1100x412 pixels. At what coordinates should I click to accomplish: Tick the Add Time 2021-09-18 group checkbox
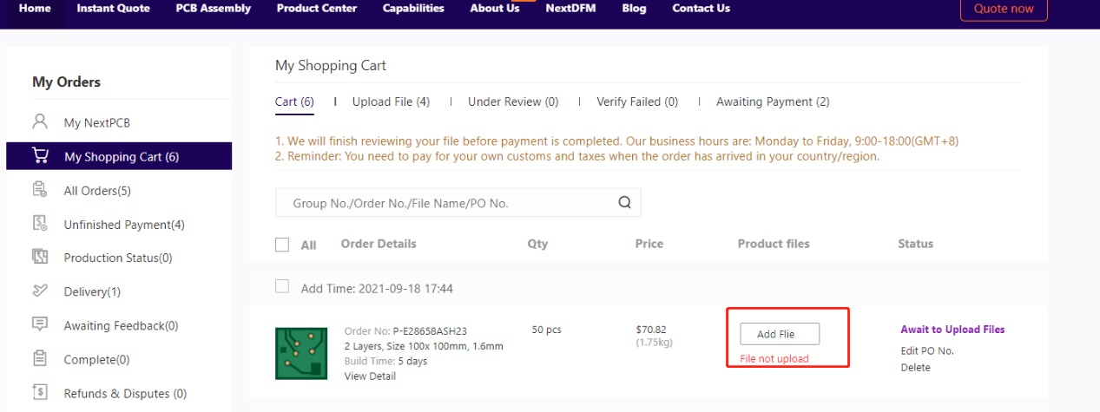coord(282,287)
